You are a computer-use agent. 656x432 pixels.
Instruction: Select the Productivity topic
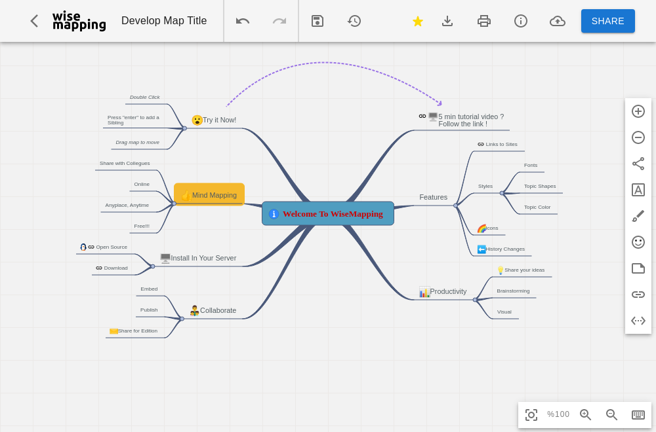click(443, 291)
